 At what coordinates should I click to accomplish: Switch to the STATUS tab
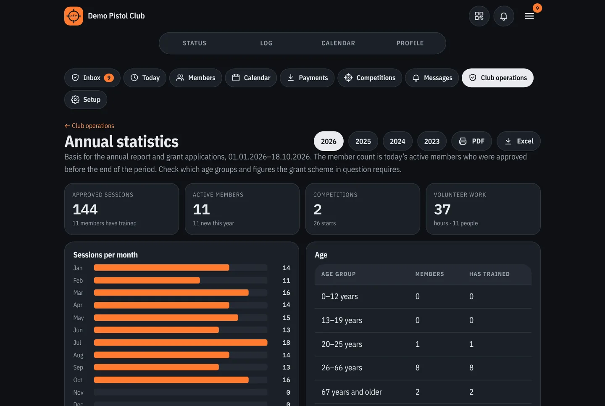[195, 43]
